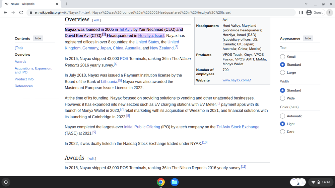Set color mode to Automatic
The image size is (335, 188).
pos(282,116)
